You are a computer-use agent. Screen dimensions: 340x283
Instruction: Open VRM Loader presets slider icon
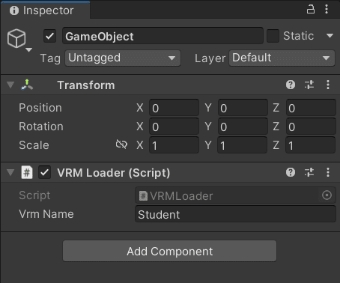[x=309, y=172]
